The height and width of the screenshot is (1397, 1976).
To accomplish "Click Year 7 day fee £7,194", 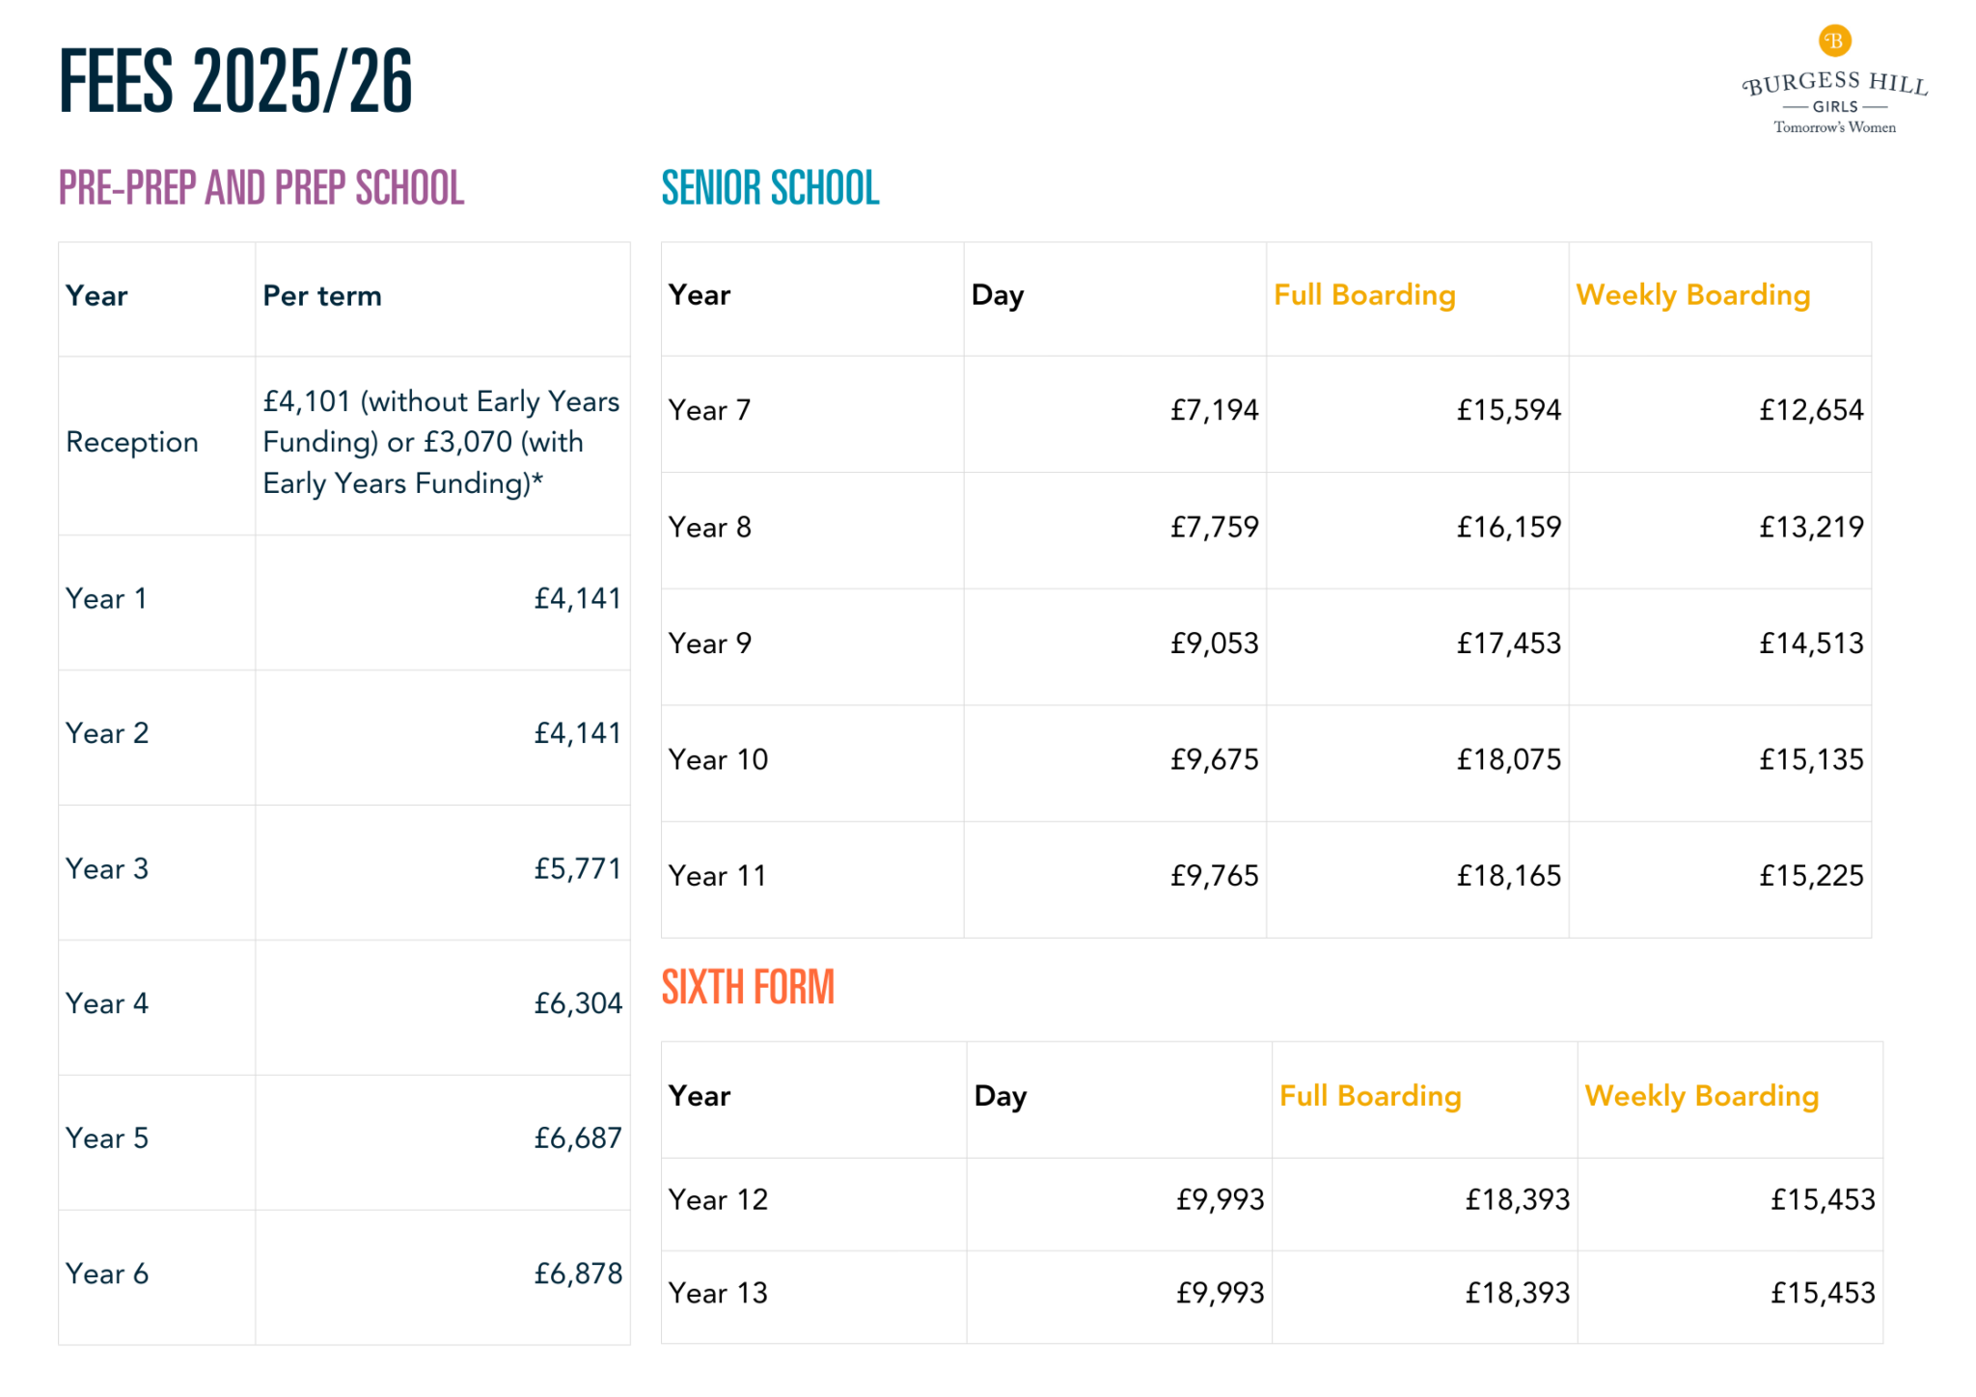I will (x=1214, y=411).
